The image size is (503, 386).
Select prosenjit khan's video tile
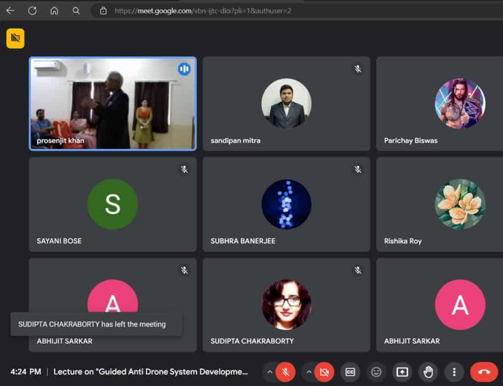[112, 103]
